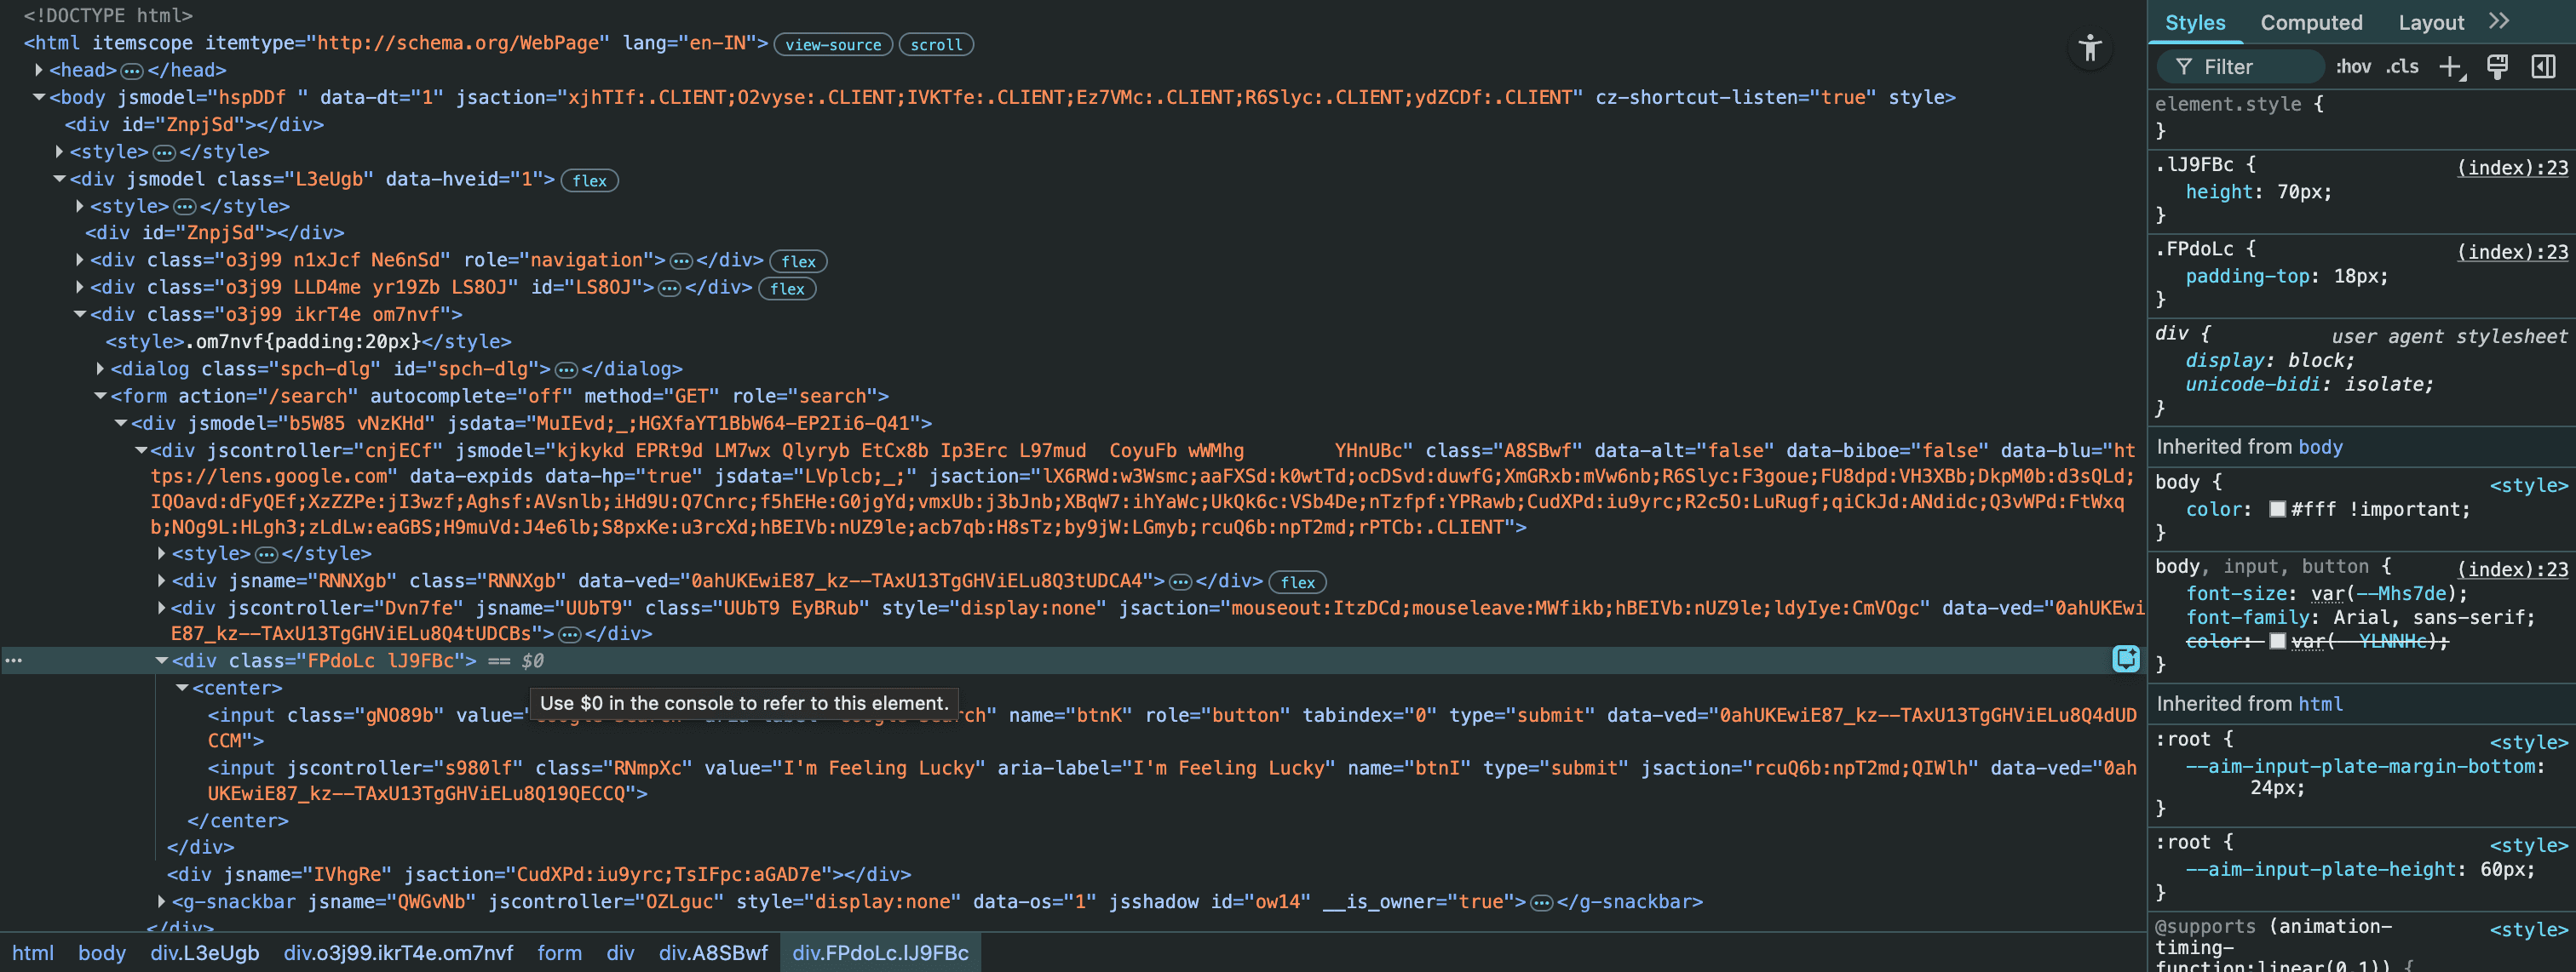This screenshot has width=2576, height=972.
Task: Open <style> source link for body color rule
Action: (2529, 485)
